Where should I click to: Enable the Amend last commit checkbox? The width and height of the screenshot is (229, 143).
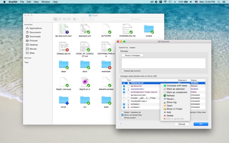(123, 71)
